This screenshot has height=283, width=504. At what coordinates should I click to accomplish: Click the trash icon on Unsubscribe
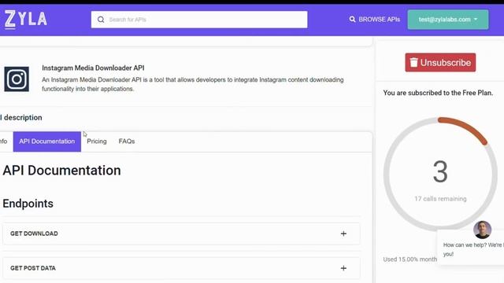tap(413, 62)
